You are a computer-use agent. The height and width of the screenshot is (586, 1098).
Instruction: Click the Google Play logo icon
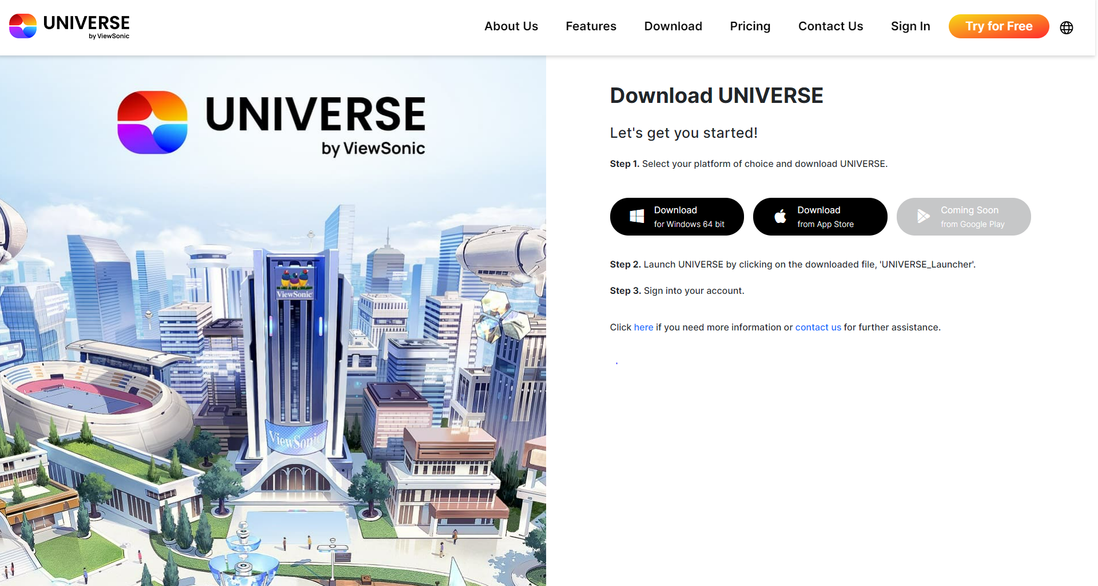[923, 216]
